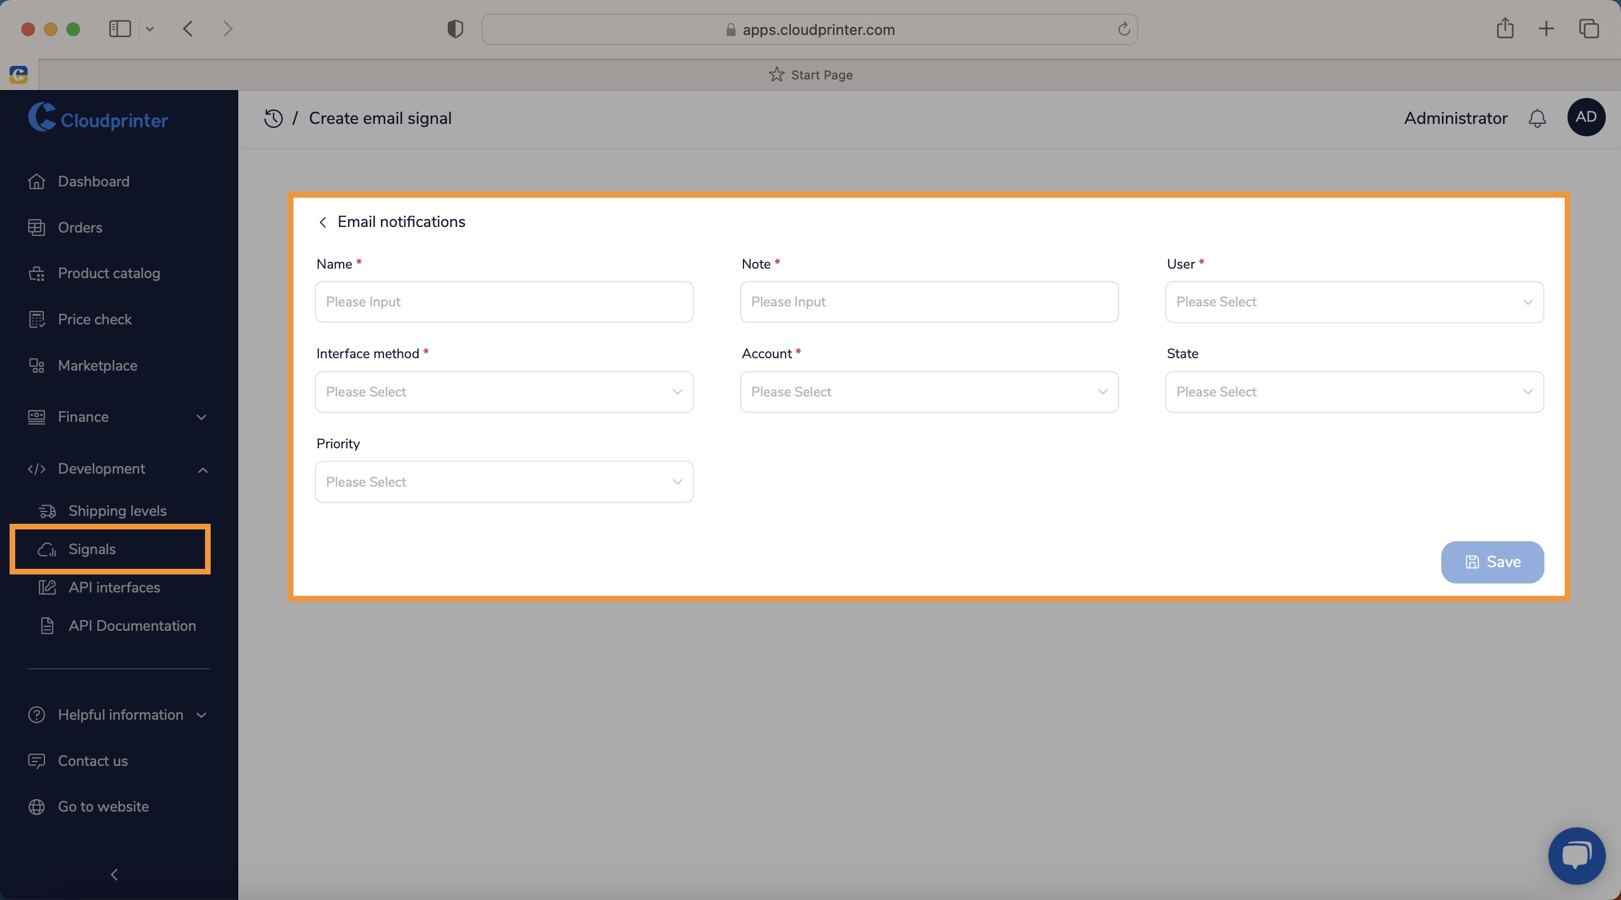Open the live chat bubble icon
Viewport: 1621px width, 900px height.
pos(1577,856)
